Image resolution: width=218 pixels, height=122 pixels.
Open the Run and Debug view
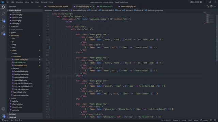click(3, 27)
